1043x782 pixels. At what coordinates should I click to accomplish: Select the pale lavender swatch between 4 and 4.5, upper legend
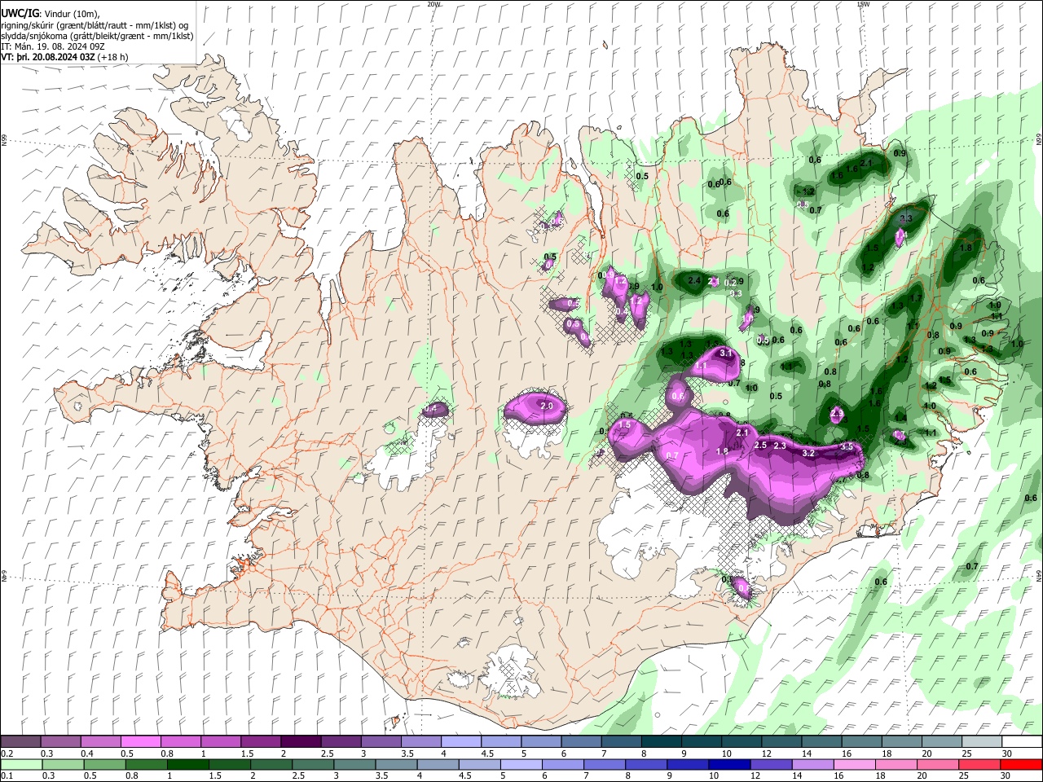(460, 742)
